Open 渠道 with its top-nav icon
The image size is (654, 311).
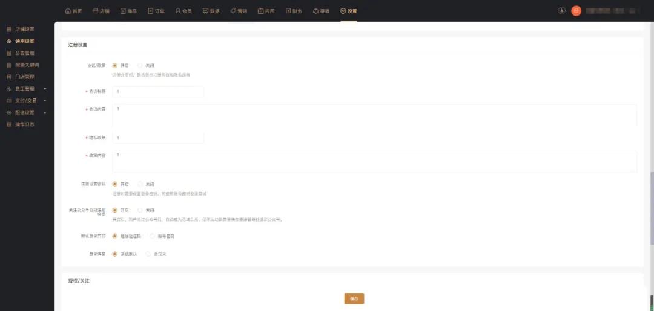pyautogui.click(x=315, y=11)
